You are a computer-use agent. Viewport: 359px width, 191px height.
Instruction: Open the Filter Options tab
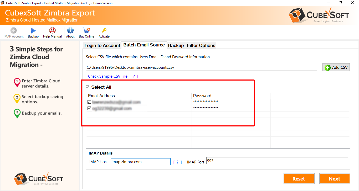(201, 45)
